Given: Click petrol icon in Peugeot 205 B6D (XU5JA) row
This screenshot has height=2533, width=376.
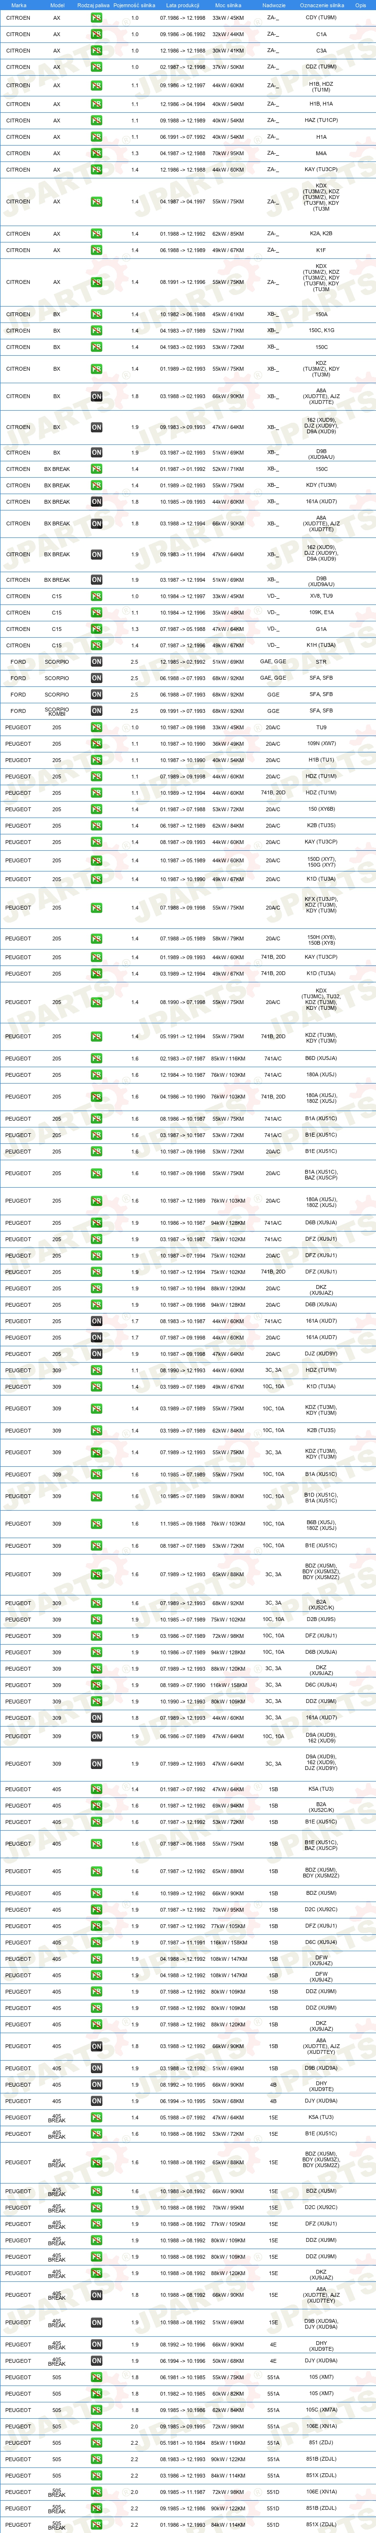Looking at the screenshot, I should (x=96, y=1059).
